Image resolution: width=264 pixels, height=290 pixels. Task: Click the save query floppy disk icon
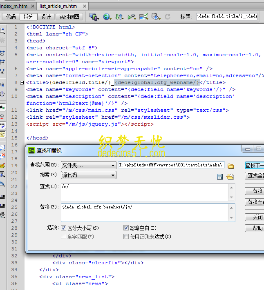(220, 176)
